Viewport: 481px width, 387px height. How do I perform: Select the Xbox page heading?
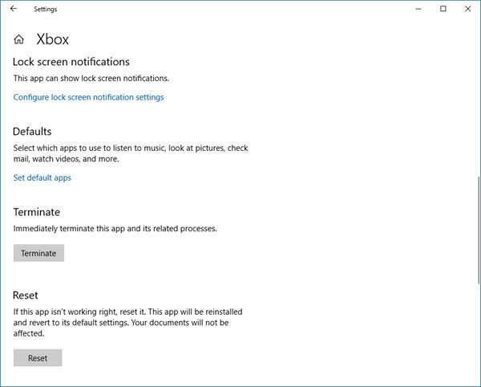click(53, 39)
